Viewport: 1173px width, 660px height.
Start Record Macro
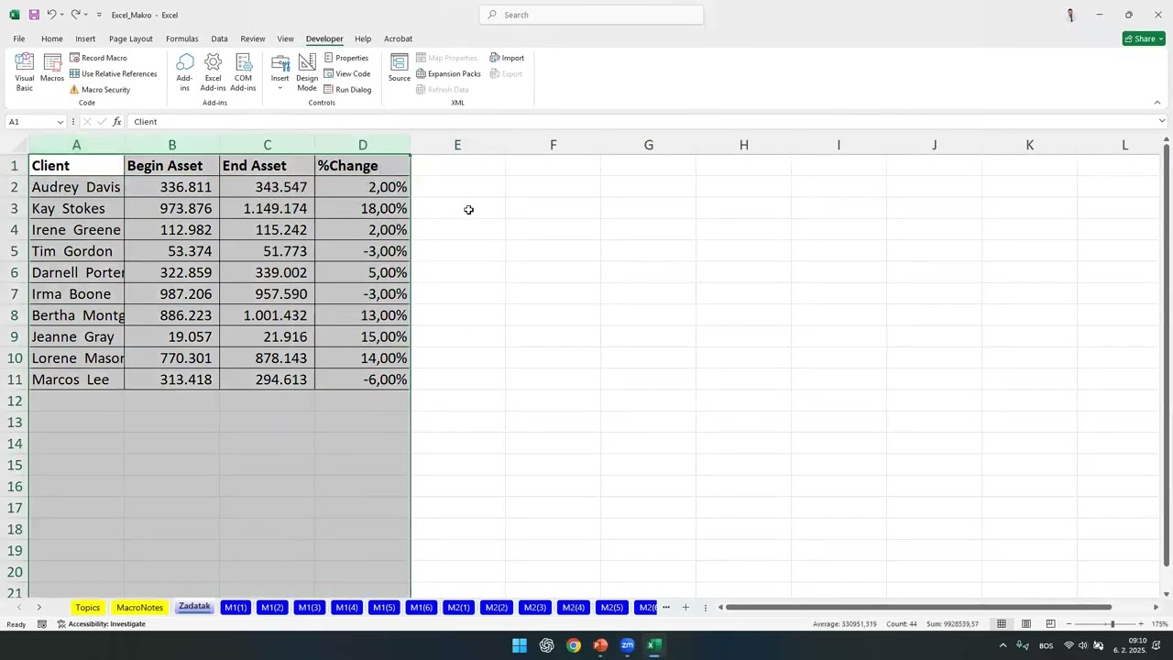pos(98,58)
